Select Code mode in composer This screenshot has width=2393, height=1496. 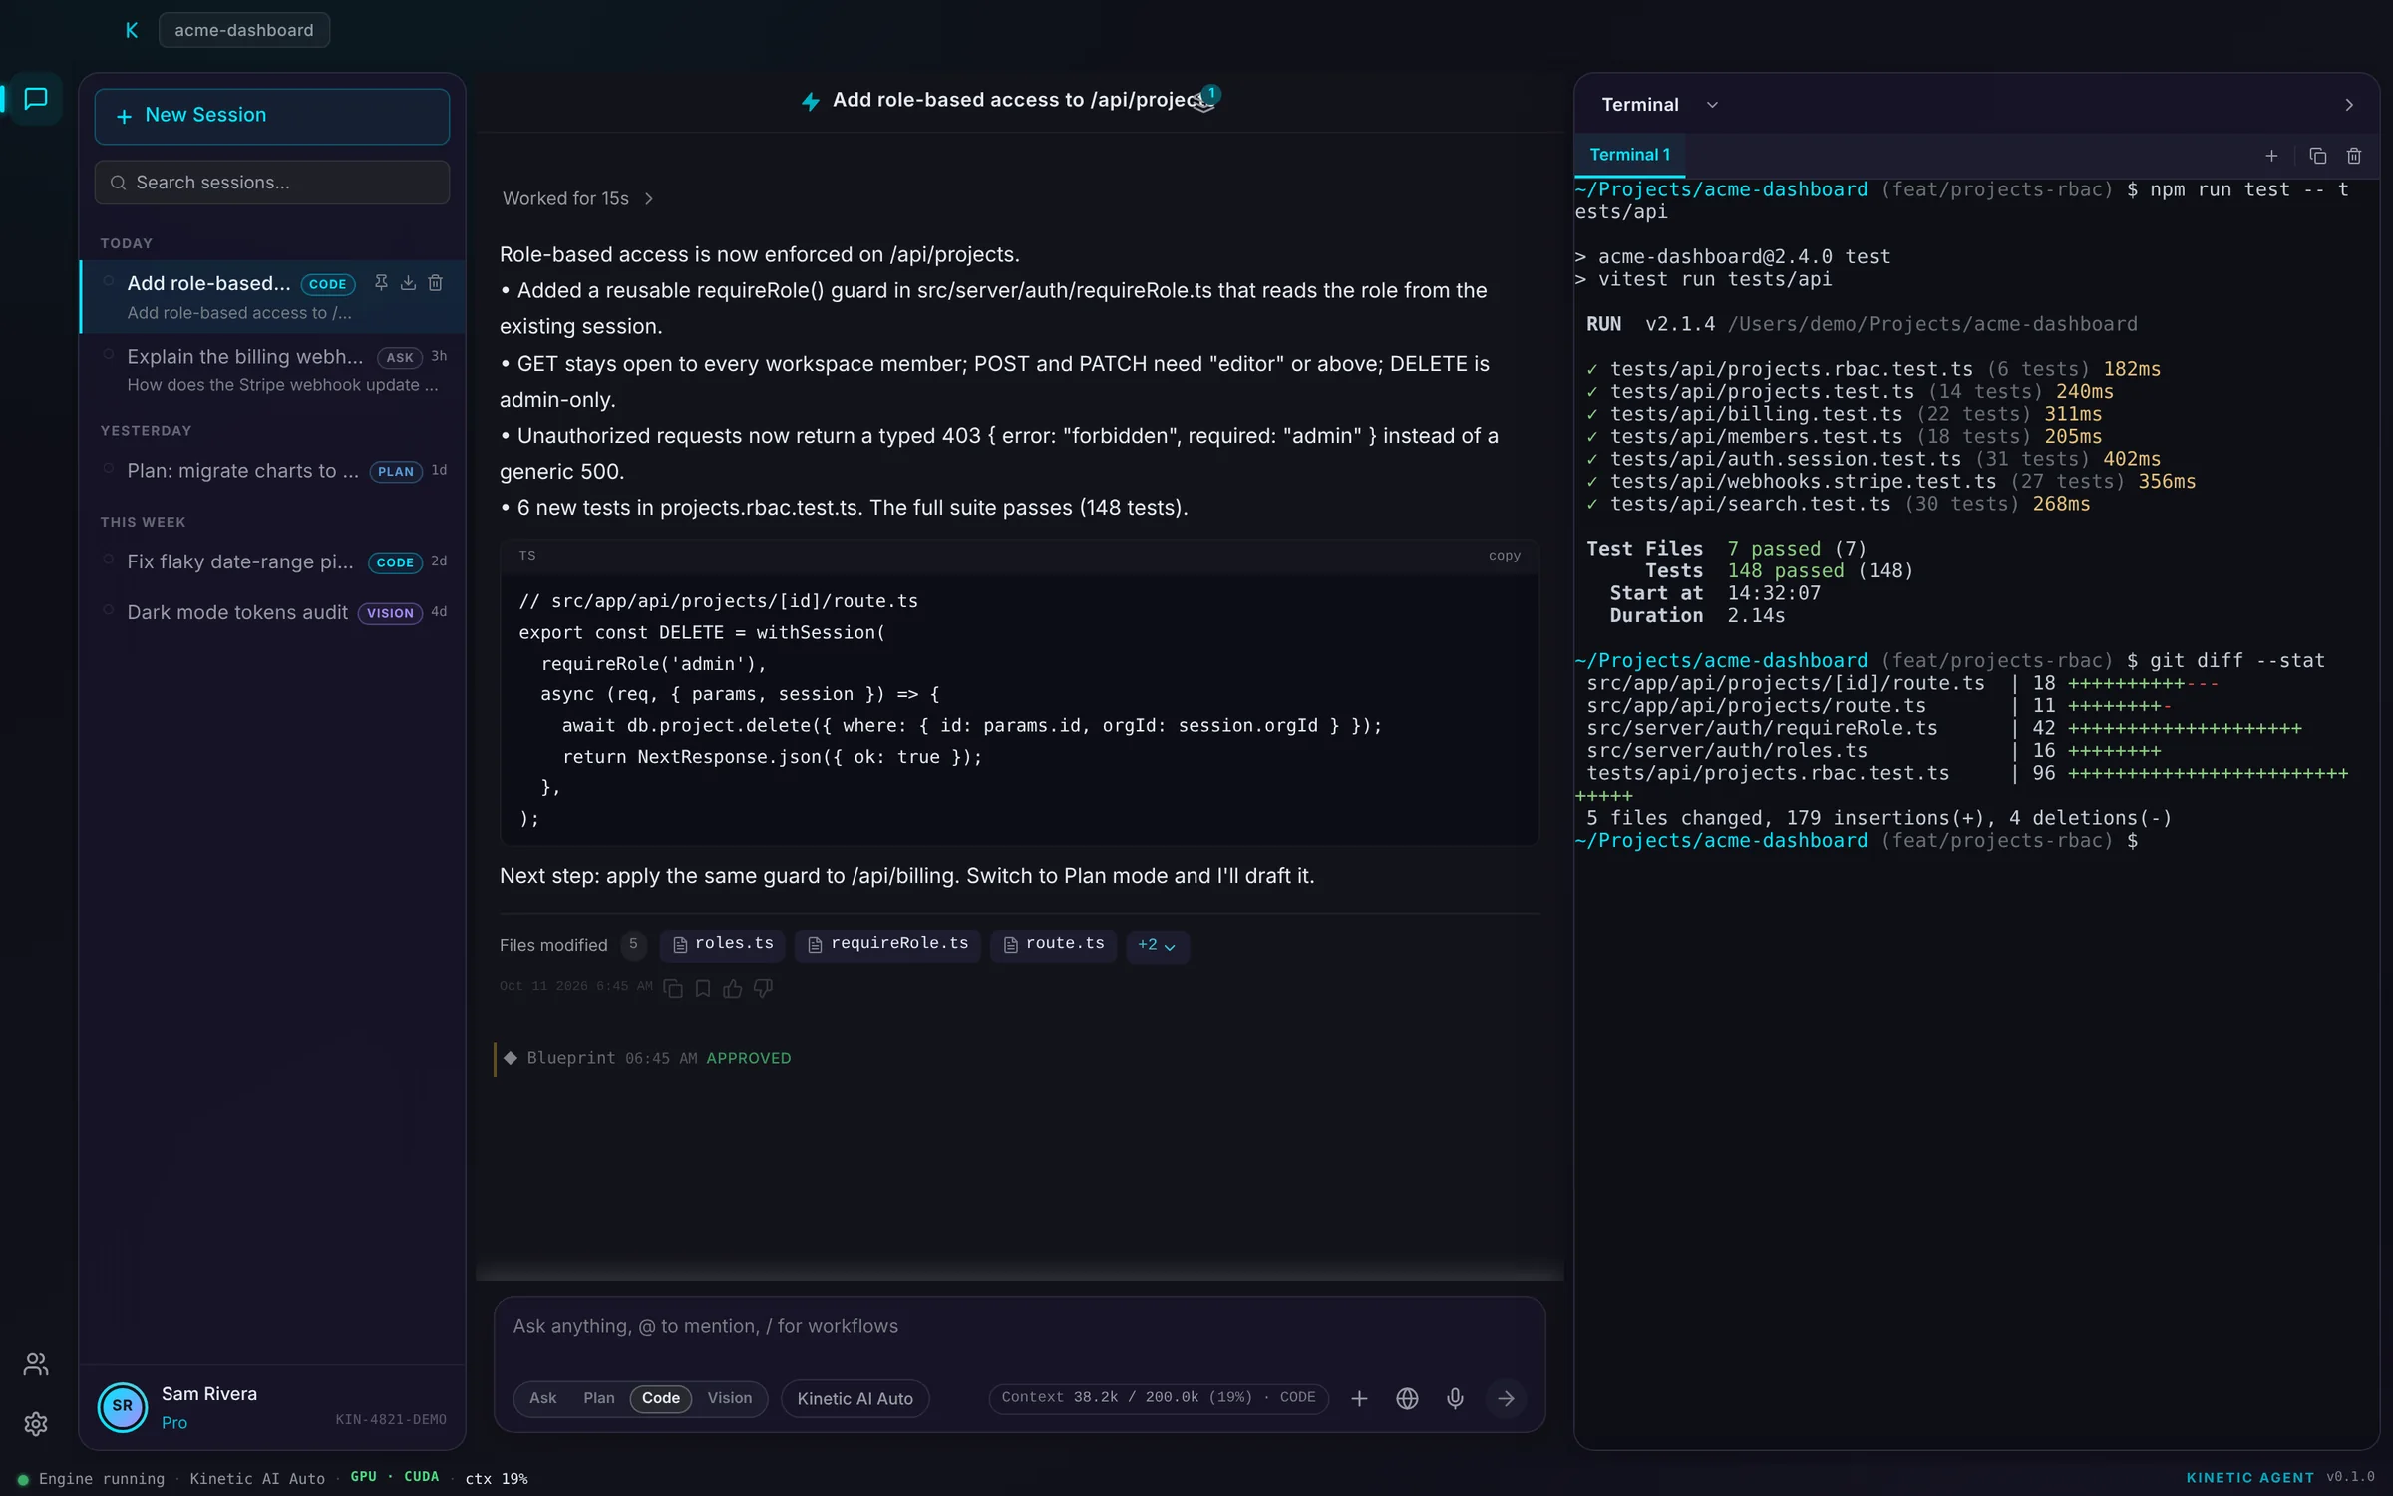coord(660,1398)
